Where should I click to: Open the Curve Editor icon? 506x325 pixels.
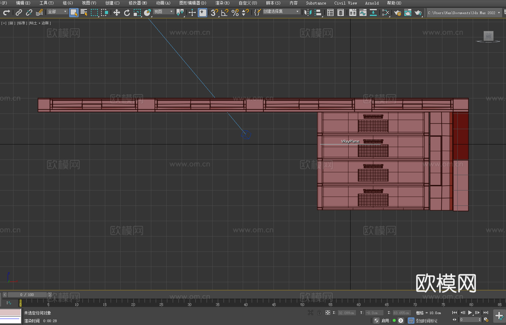tap(363, 12)
